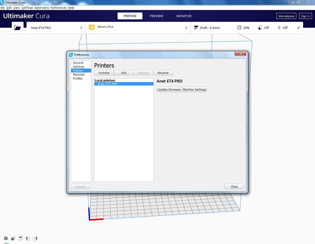Click the pencil edit print settings icon
The height and width of the screenshot is (244, 315).
pos(298,28)
